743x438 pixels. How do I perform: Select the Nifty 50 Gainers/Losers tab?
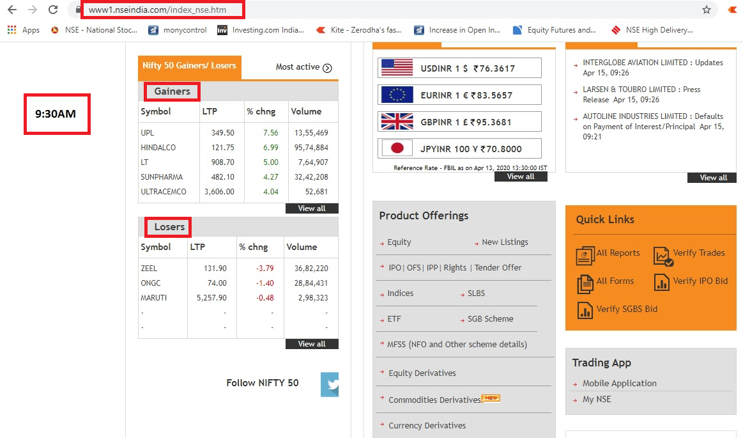click(x=190, y=66)
